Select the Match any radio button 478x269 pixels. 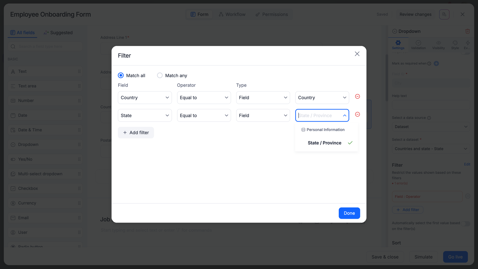click(160, 76)
